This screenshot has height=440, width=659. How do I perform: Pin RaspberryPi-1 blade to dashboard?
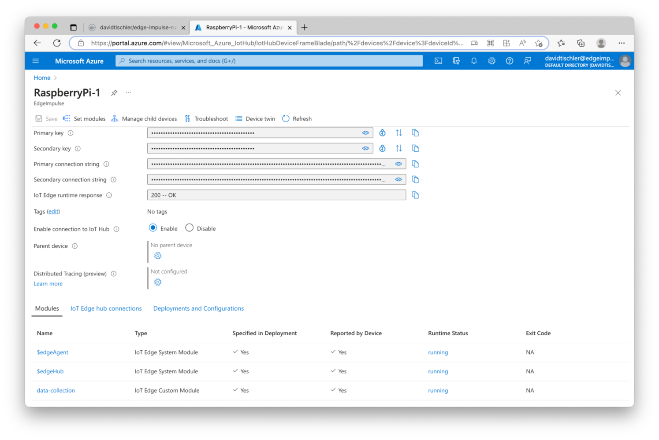point(114,93)
